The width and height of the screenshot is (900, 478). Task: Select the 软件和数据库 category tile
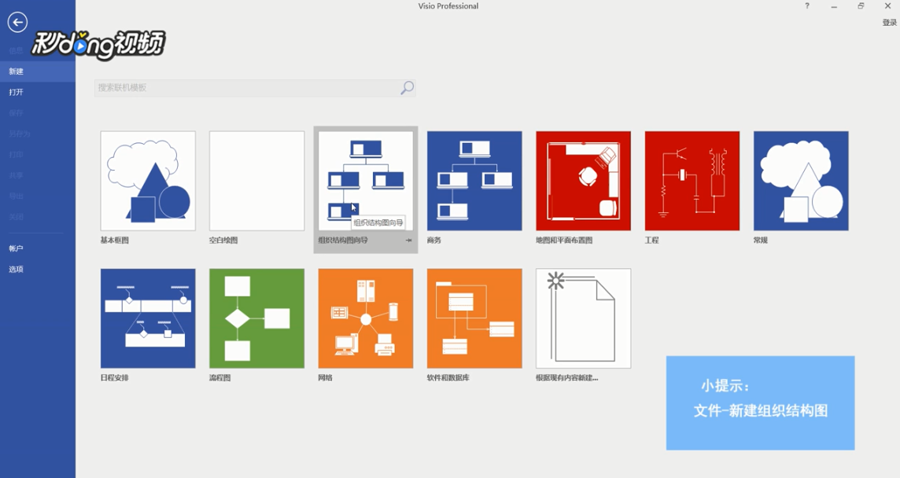474,318
